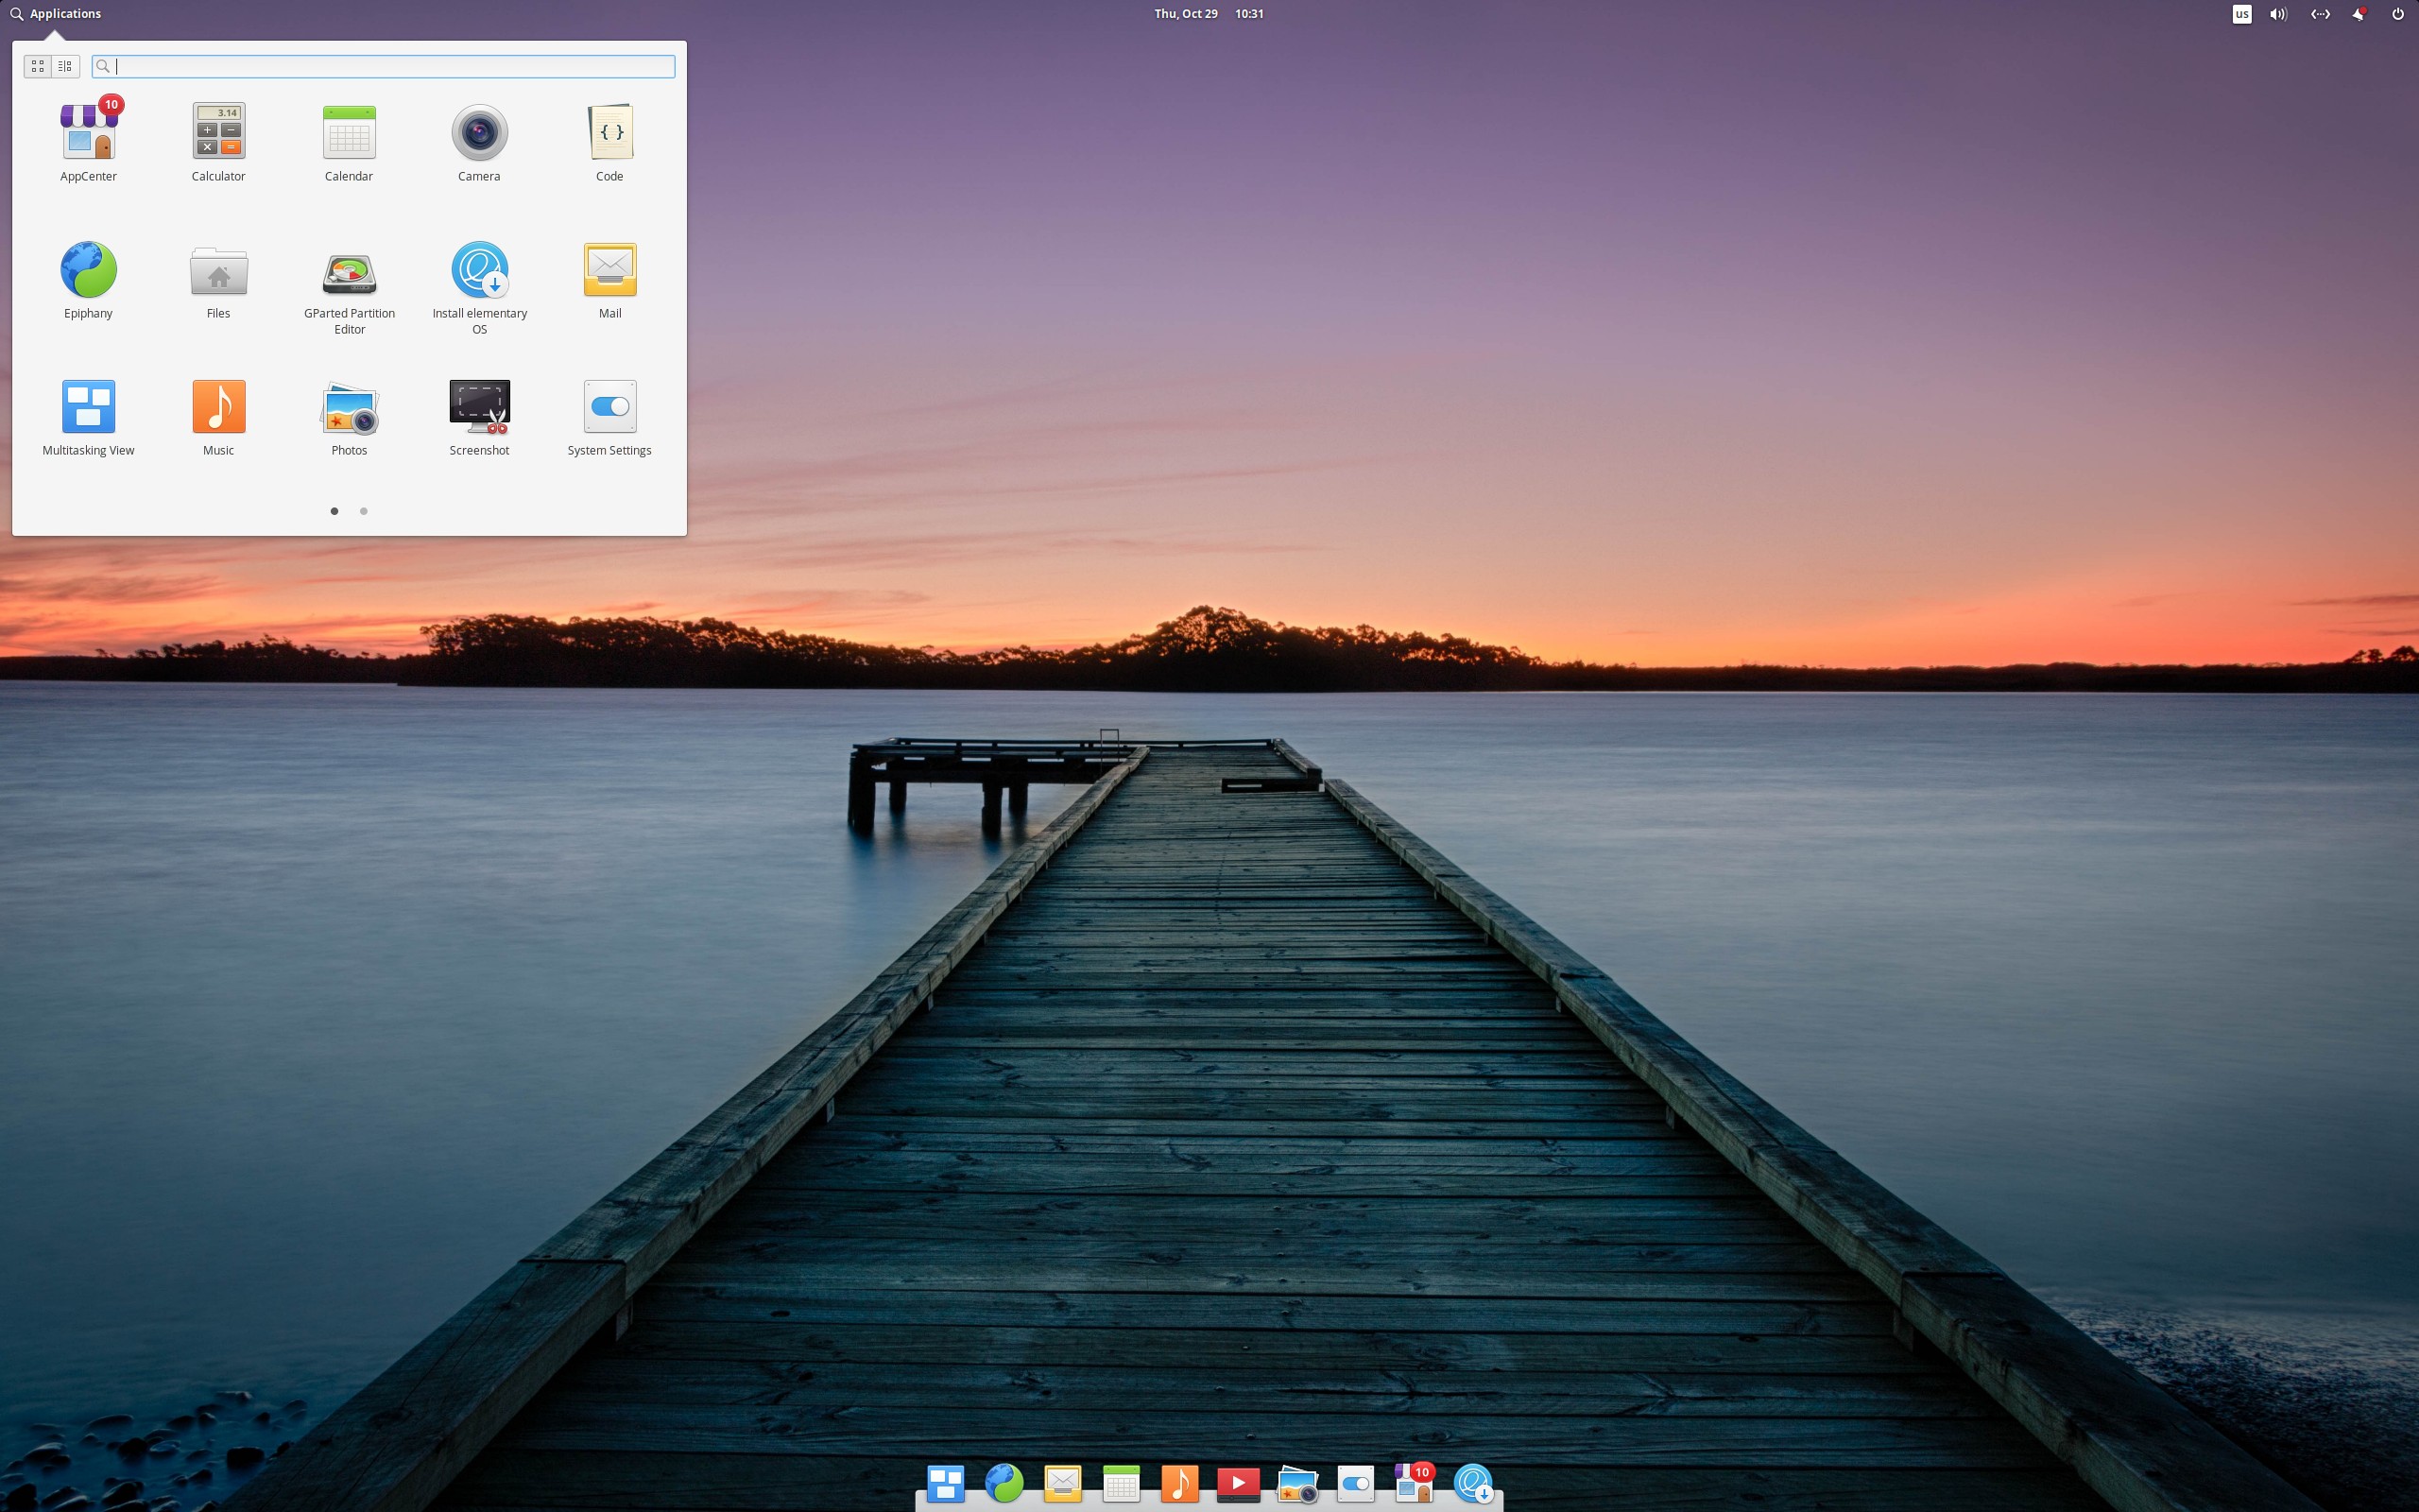Image resolution: width=2419 pixels, height=1512 pixels.
Task: Launch the Code editor
Action: (609, 133)
